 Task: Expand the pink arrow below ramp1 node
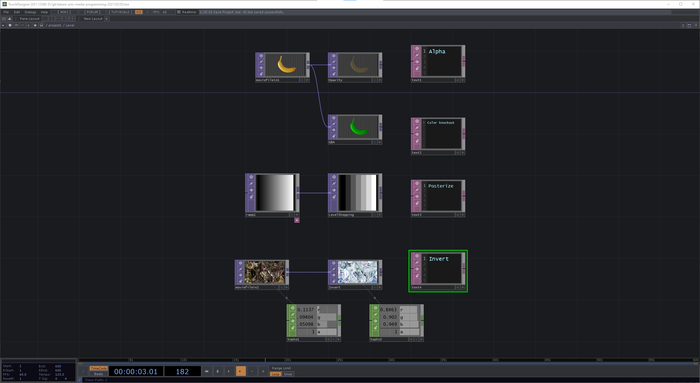(x=297, y=220)
